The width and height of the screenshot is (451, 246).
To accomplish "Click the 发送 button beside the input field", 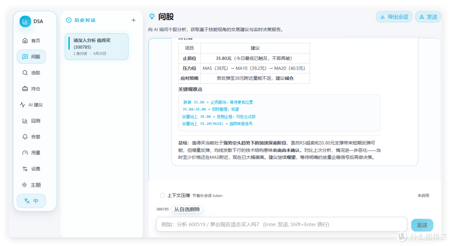I will pos(422,225).
